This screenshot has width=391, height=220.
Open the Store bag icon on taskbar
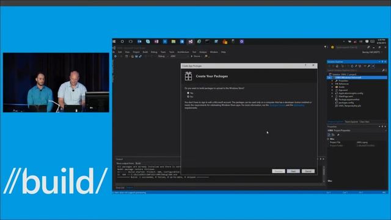[x=225, y=42]
